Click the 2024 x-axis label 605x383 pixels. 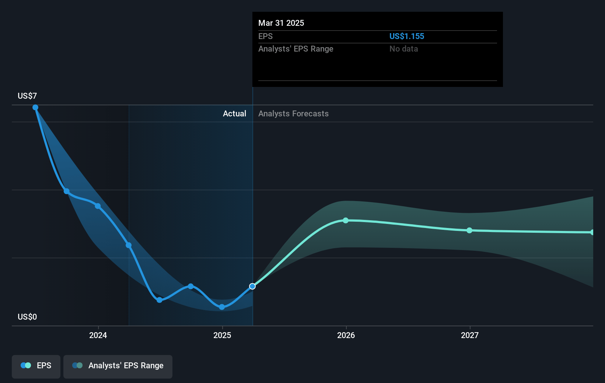pos(98,335)
